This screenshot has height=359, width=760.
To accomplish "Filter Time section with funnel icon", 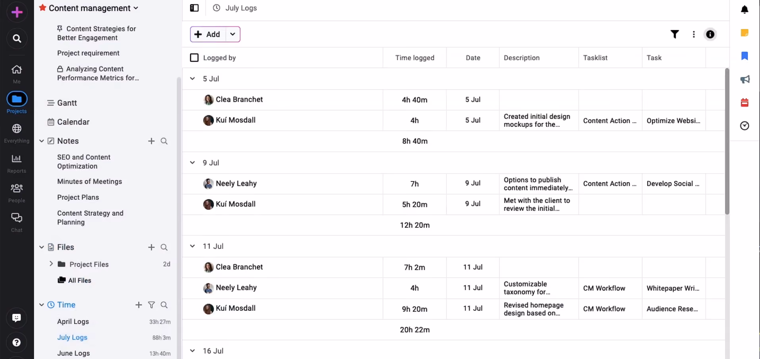I will click(x=151, y=305).
